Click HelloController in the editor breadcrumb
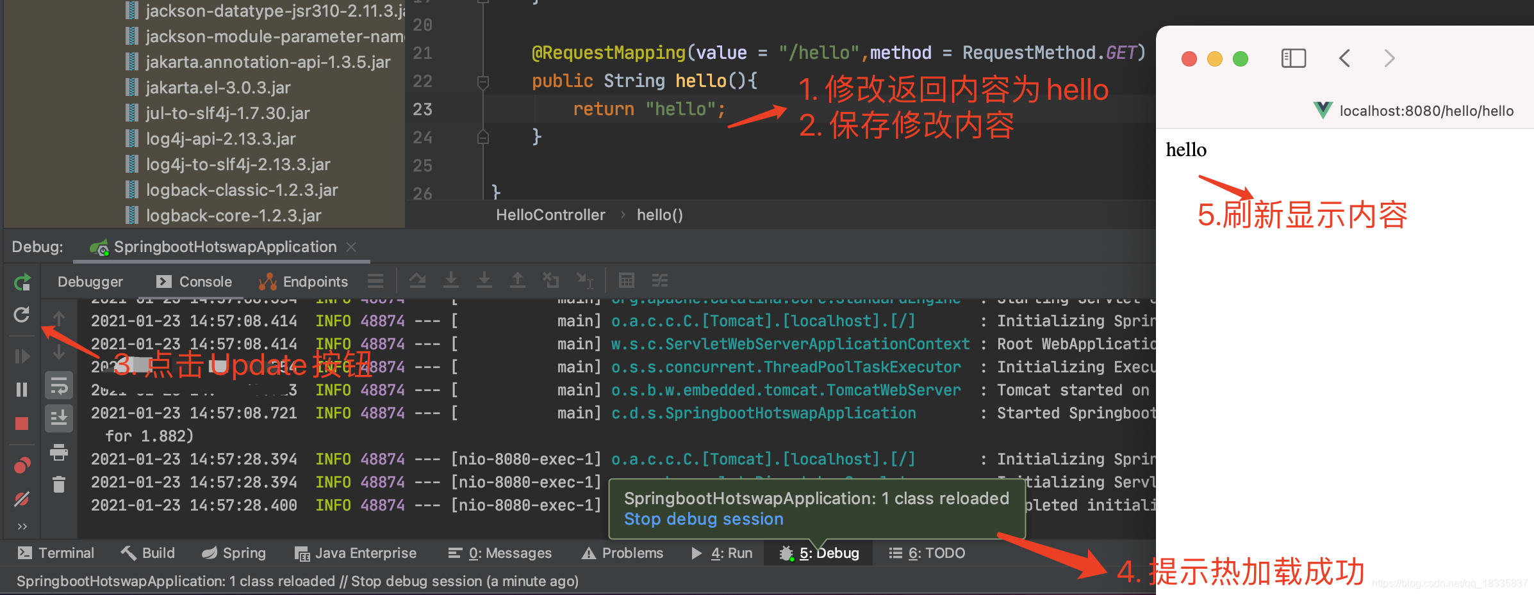The width and height of the screenshot is (1534, 595). [550, 215]
